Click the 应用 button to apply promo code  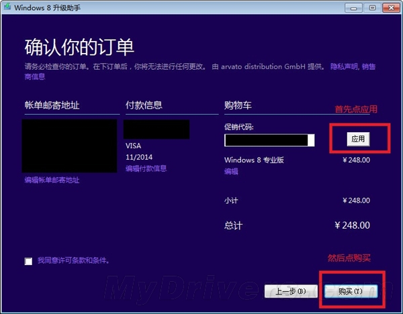point(358,139)
